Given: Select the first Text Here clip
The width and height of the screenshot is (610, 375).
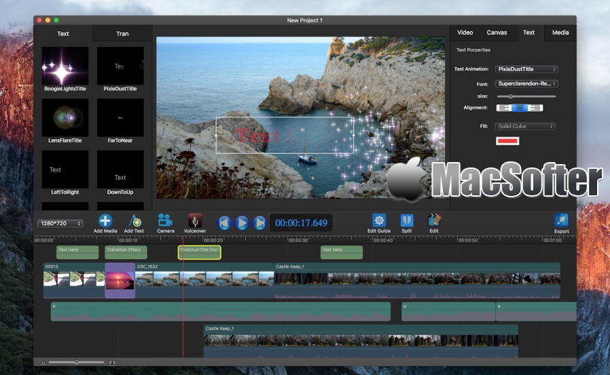Looking at the screenshot, I should pos(77,252).
